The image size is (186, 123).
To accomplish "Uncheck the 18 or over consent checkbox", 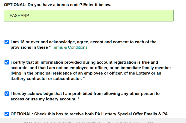I will [x=7, y=42].
